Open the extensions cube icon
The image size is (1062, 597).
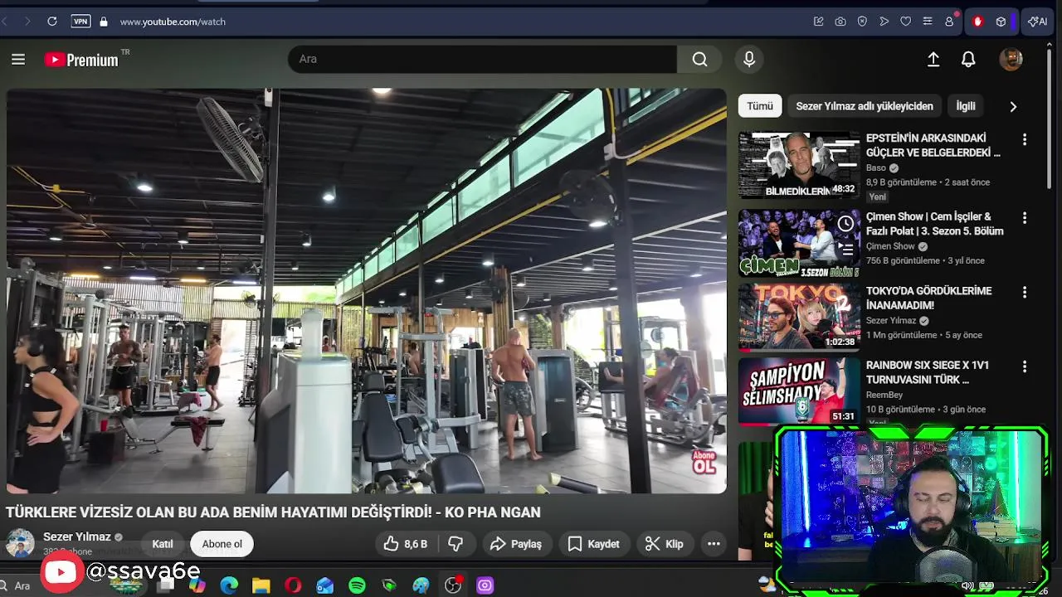tap(1001, 22)
